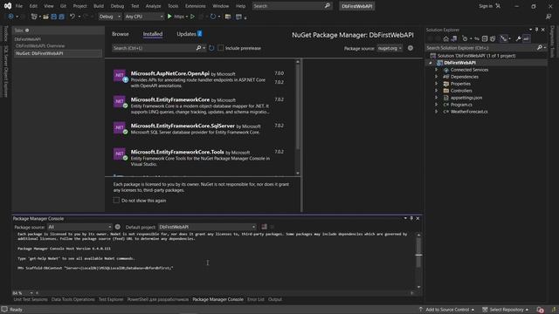This screenshot has width=559, height=314.
Task: Start debugging with the green https play button
Action: [x=169, y=17]
